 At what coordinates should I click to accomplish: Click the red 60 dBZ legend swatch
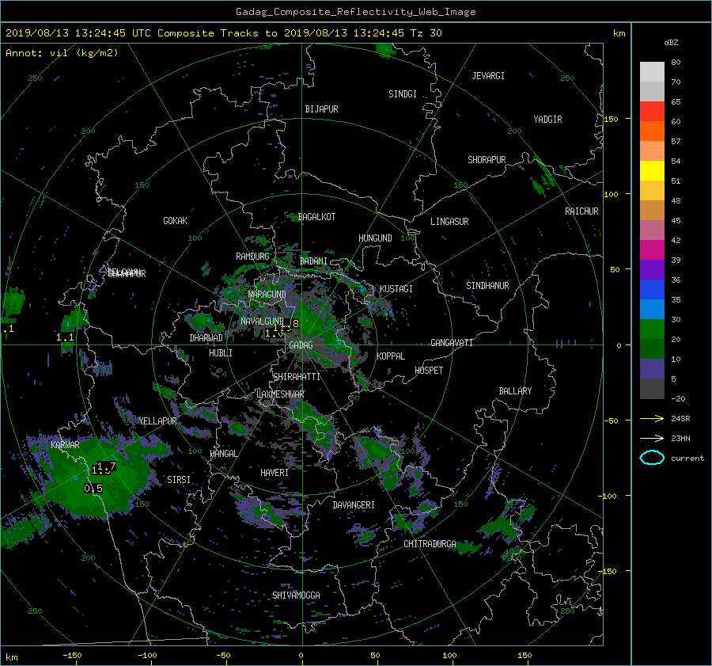coord(652,112)
